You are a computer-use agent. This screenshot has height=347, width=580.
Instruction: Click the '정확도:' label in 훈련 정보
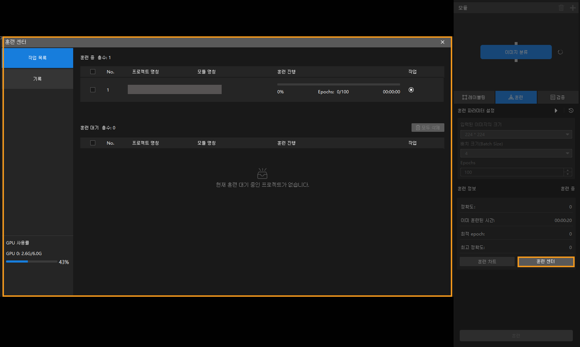(468, 207)
